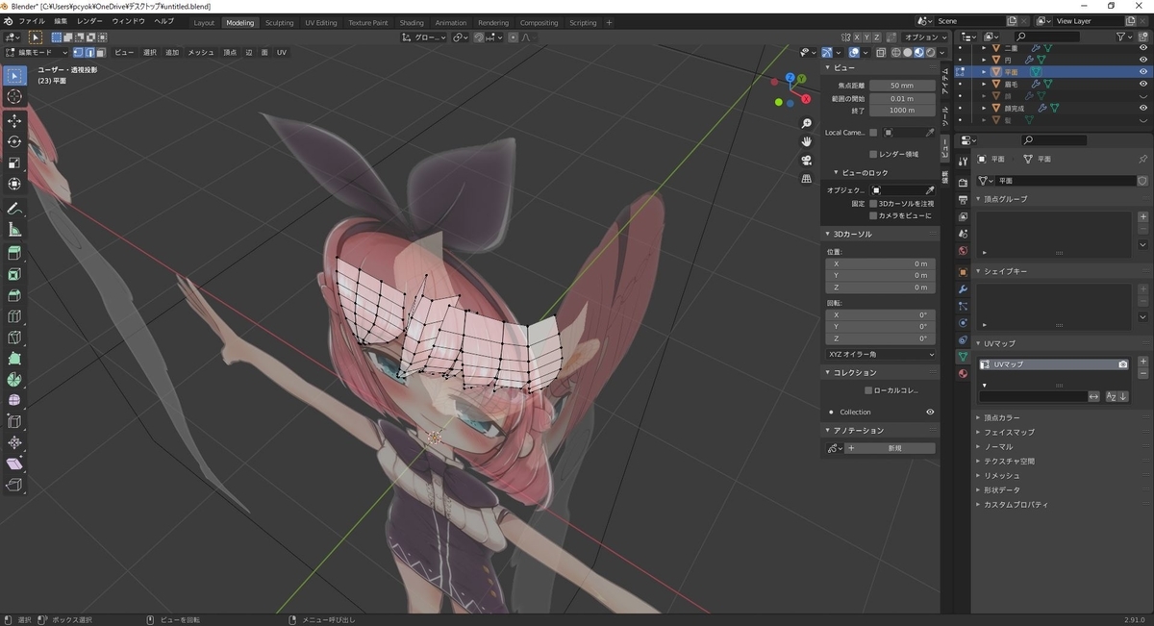
Task: Switch perspective/orthographic grid icon
Action: coord(807,178)
